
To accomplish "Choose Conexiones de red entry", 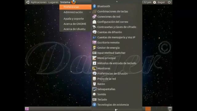I will [117, 17].
